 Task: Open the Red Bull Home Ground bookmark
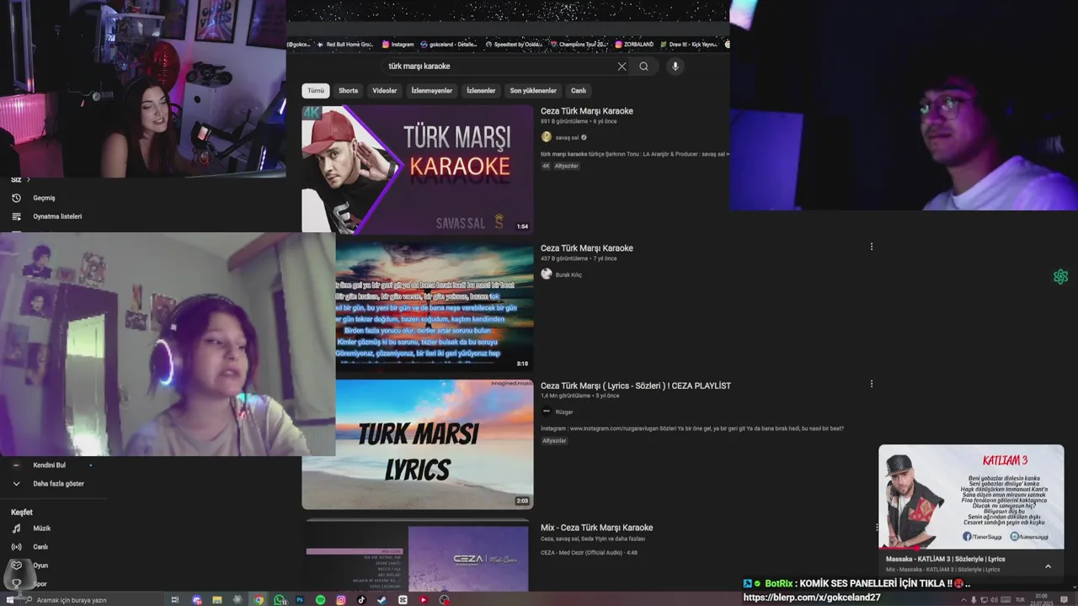point(345,45)
